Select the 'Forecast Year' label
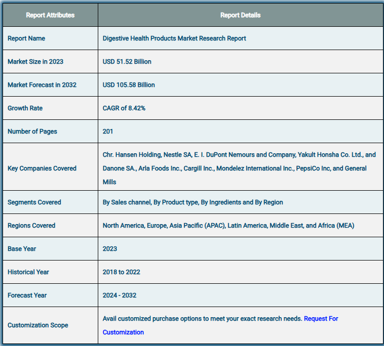Screen dimensions: 384x346 [x=27, y=295]
